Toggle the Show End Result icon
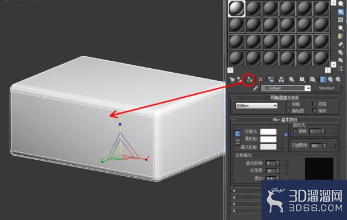 click(323, 79)
